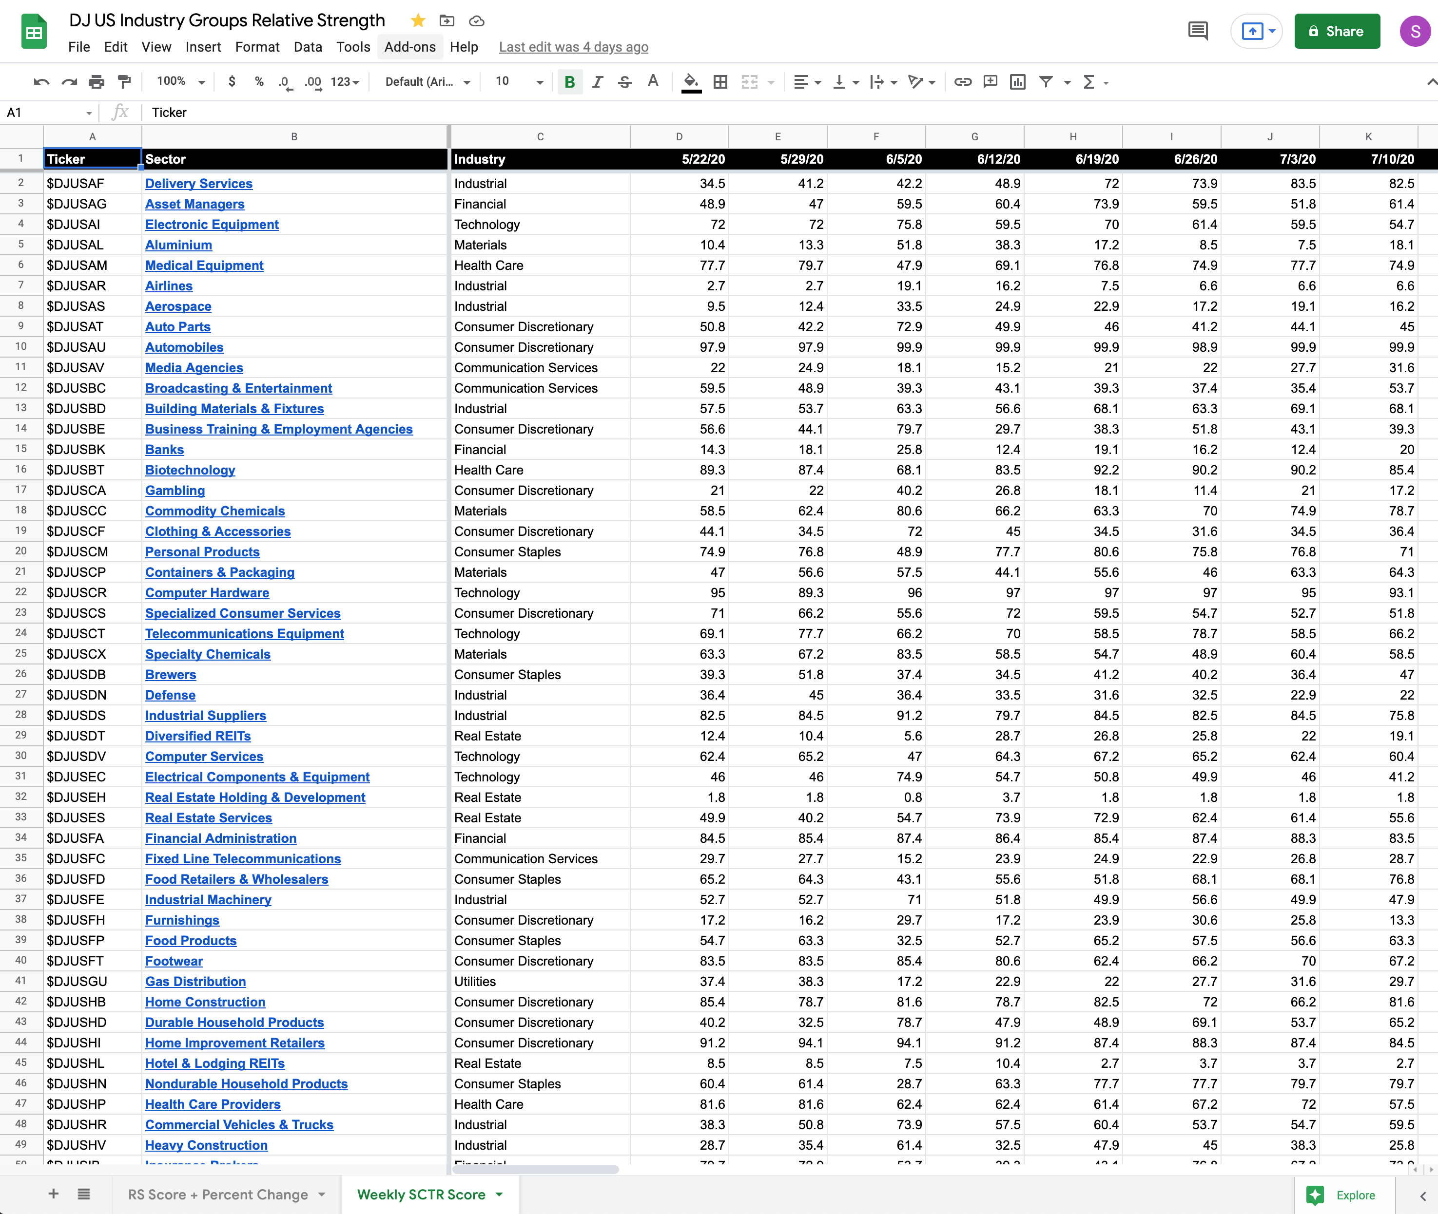Open the Format menu

257,47
